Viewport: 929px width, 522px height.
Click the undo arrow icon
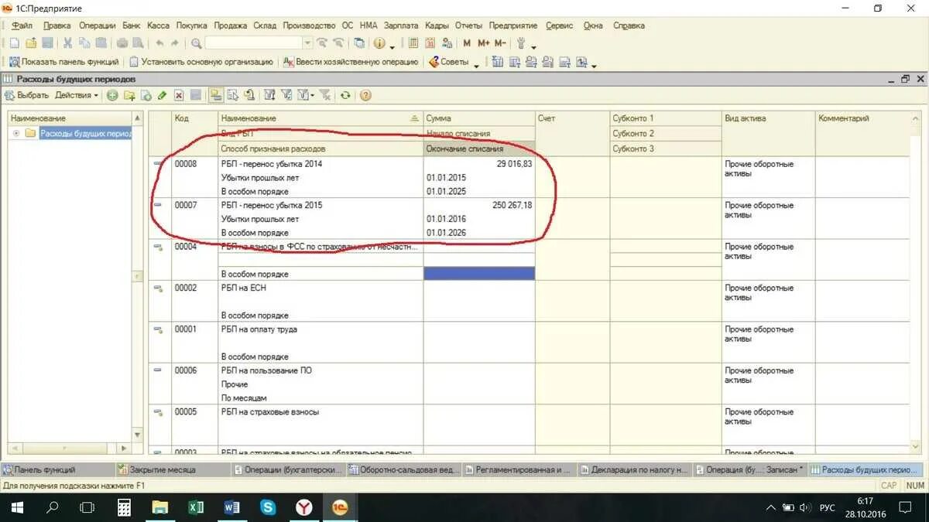(159, 43)
